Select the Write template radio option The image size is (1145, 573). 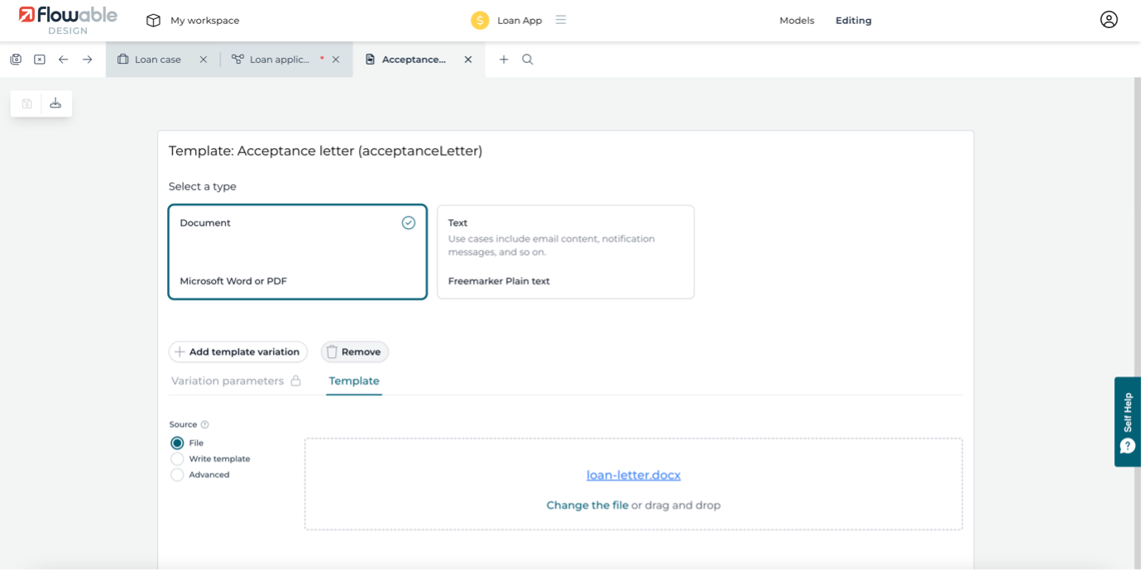(x=177, y=459)
